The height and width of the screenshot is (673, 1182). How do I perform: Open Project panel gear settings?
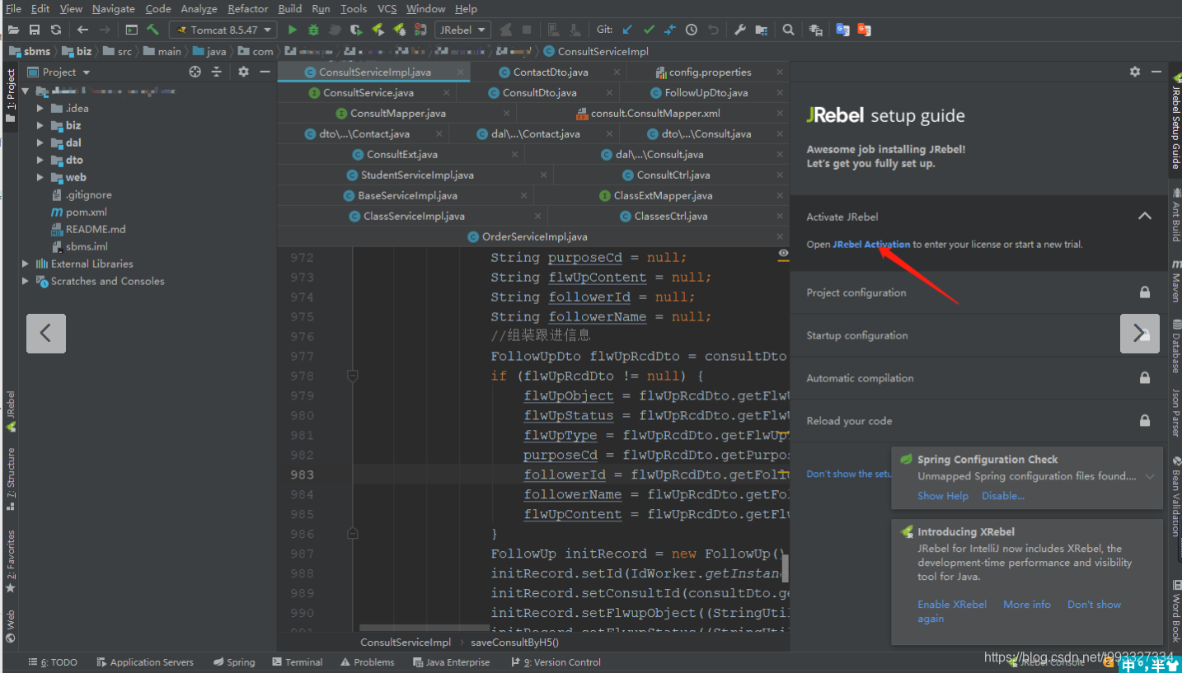coord(243,72)
